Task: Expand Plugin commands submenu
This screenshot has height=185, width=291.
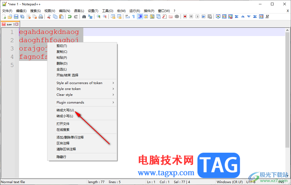Action: point(82,103)
